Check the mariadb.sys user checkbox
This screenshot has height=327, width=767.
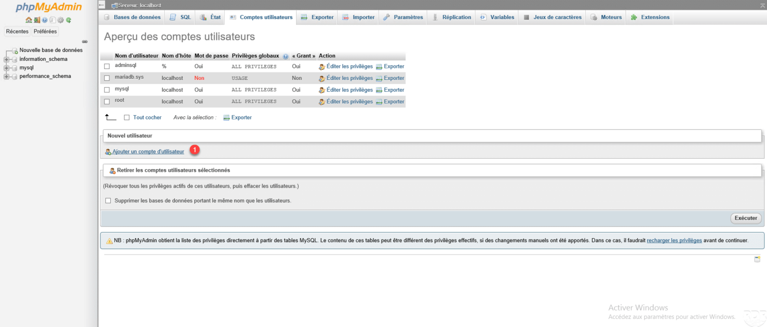point(107,78)
